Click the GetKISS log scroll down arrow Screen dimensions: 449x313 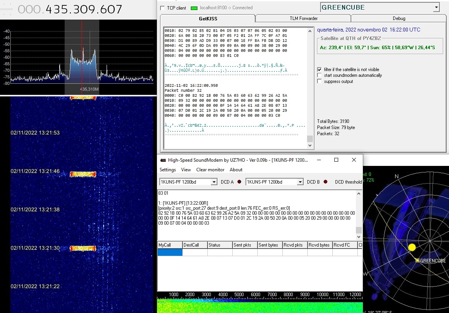click(x=310, y=146)
